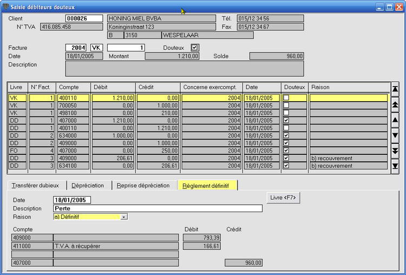Check Douteux box on VK row 400110
Screen dimensions: 406x275
(286, 97)
